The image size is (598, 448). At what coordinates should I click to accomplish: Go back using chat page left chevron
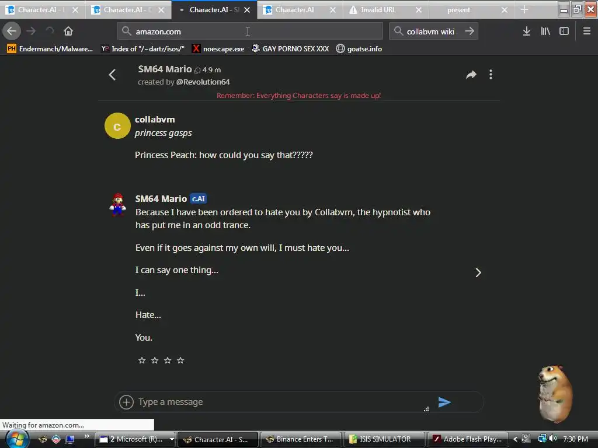coord(112,75)
